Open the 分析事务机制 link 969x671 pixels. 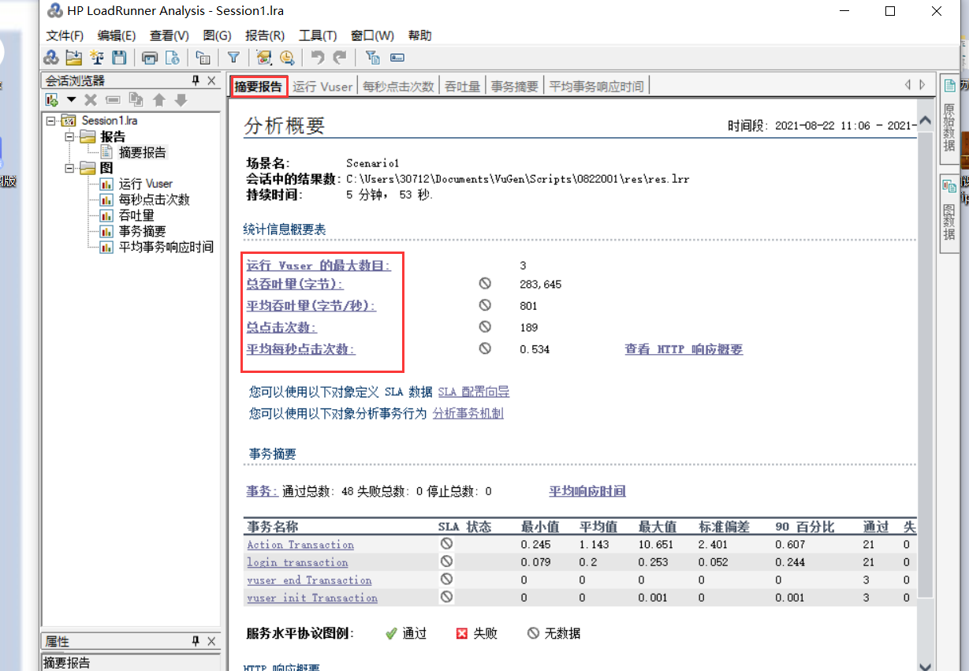coord(468,413)
